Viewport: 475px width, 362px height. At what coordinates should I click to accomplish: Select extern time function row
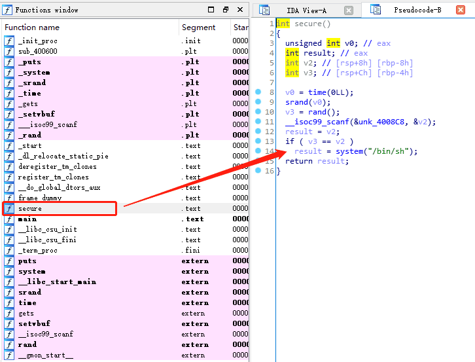[x=126, y=302]
